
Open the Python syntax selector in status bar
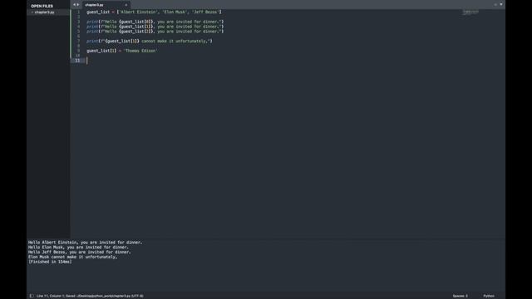tap(489, 296)
